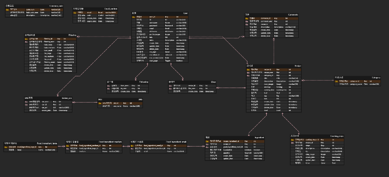Click the main_image row in Recipe table
389x177 pixels.
click(x=274, y=84)
